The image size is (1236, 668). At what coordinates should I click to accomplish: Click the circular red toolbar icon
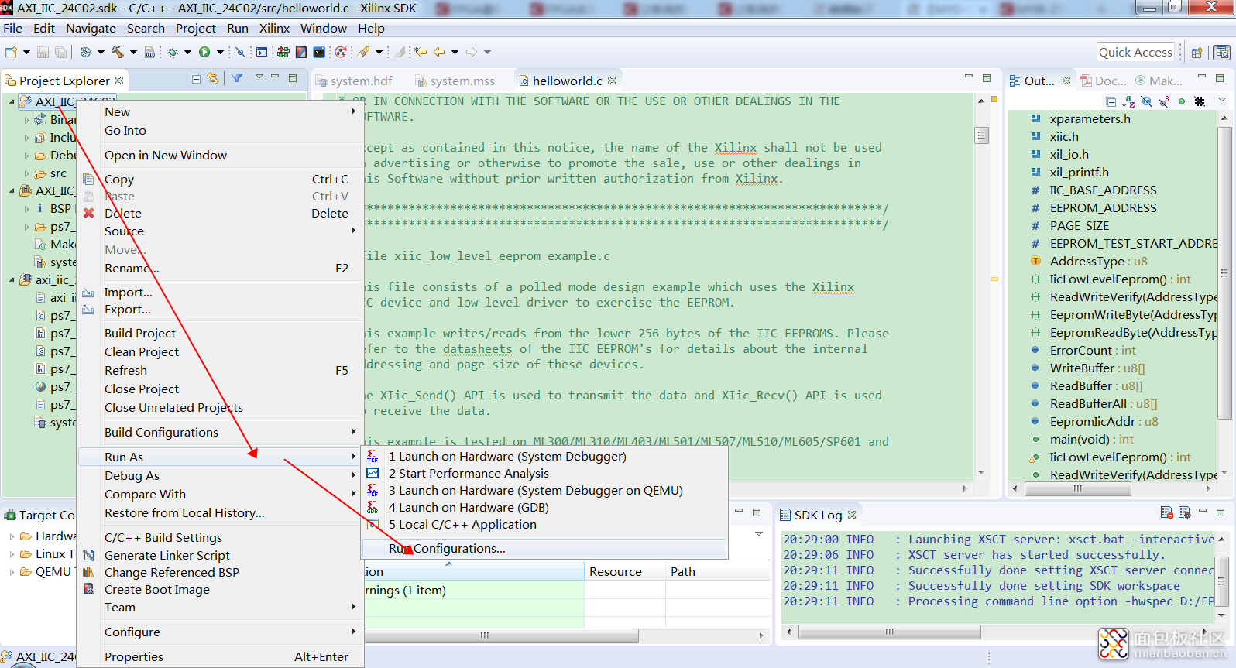point(340,52)
